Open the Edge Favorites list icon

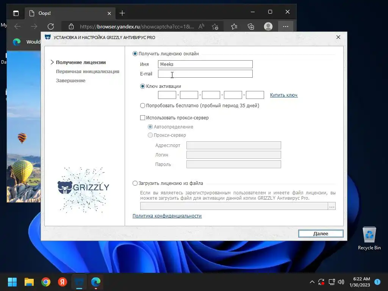pyautogui.click(x=234, y=27)
